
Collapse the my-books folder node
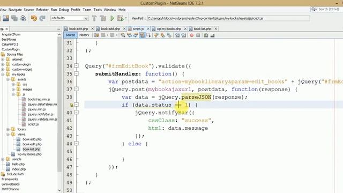tap(3, 75)
